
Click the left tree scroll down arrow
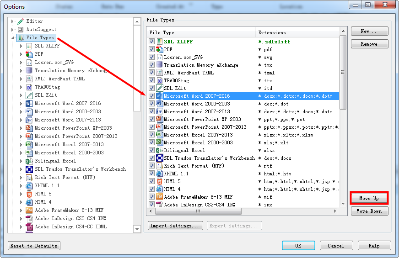coord(137,229)
